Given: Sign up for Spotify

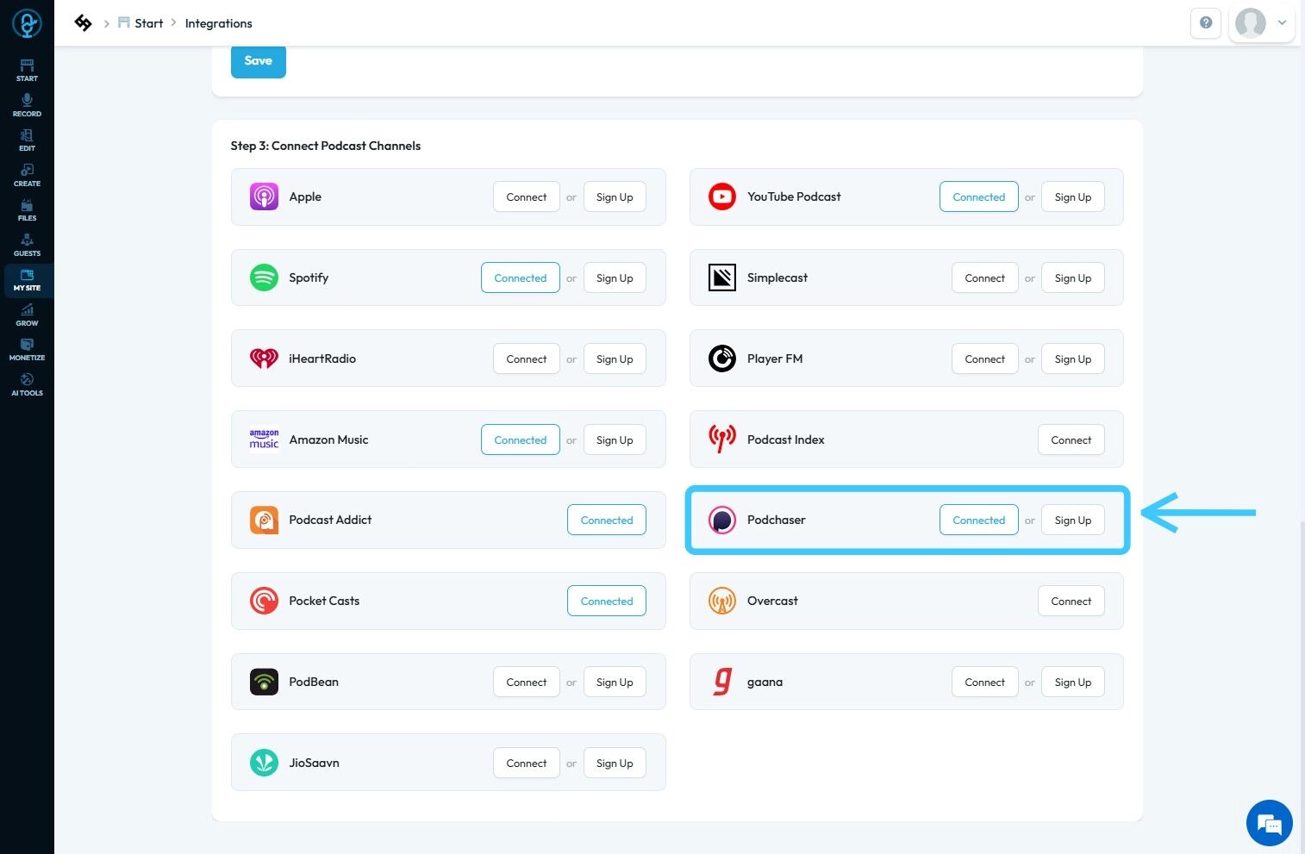Looking at the screenshot, I should (615, 278).
